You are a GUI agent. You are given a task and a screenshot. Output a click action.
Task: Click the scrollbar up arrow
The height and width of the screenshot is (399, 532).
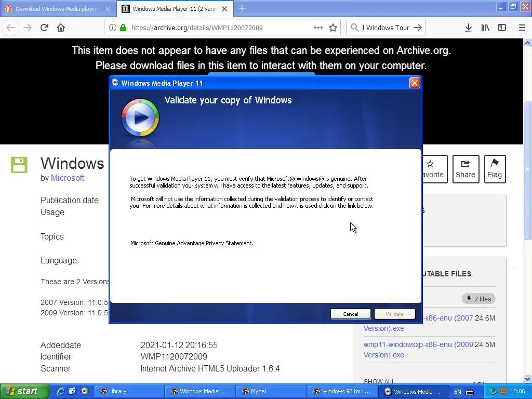[528, 43]
